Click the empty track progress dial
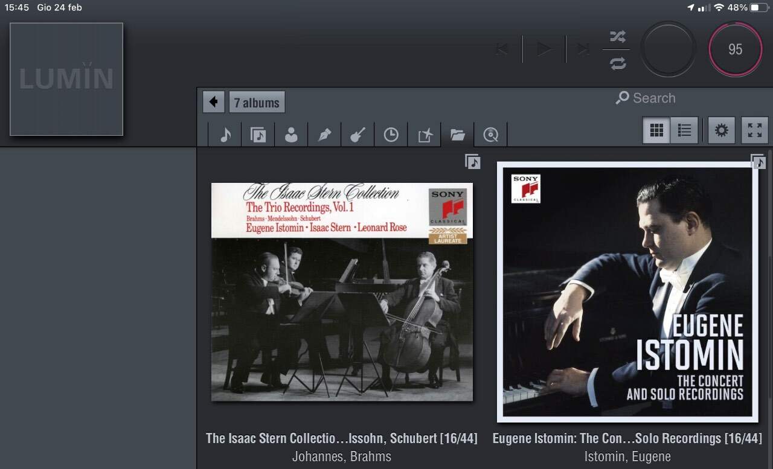This screenshot has height=469, width=773. point(669,49)
